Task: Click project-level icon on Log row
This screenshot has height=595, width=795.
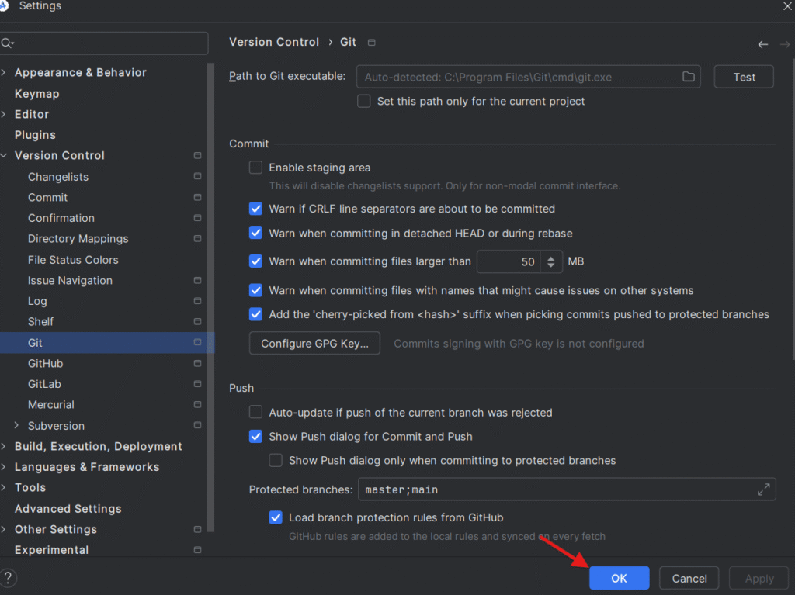Action: [198, 301]
